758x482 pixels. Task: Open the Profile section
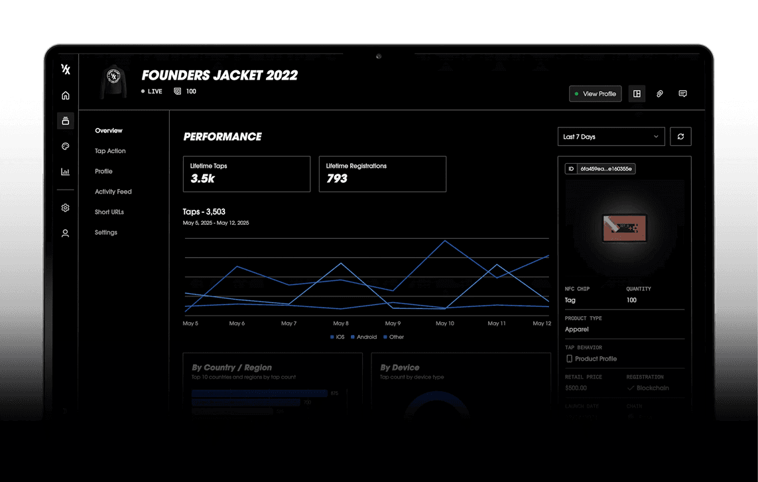click(x=103, y=171)
